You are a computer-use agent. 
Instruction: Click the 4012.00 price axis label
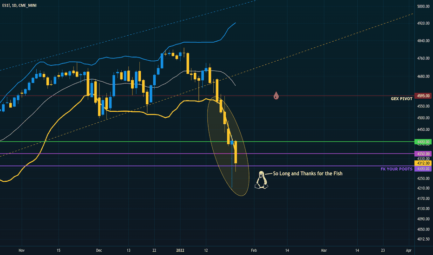(x=423, y=239)
